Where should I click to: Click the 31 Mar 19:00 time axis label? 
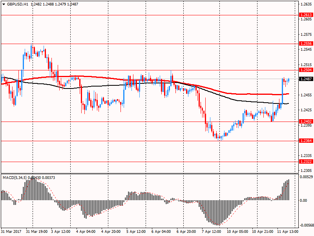tap(37, 232)
